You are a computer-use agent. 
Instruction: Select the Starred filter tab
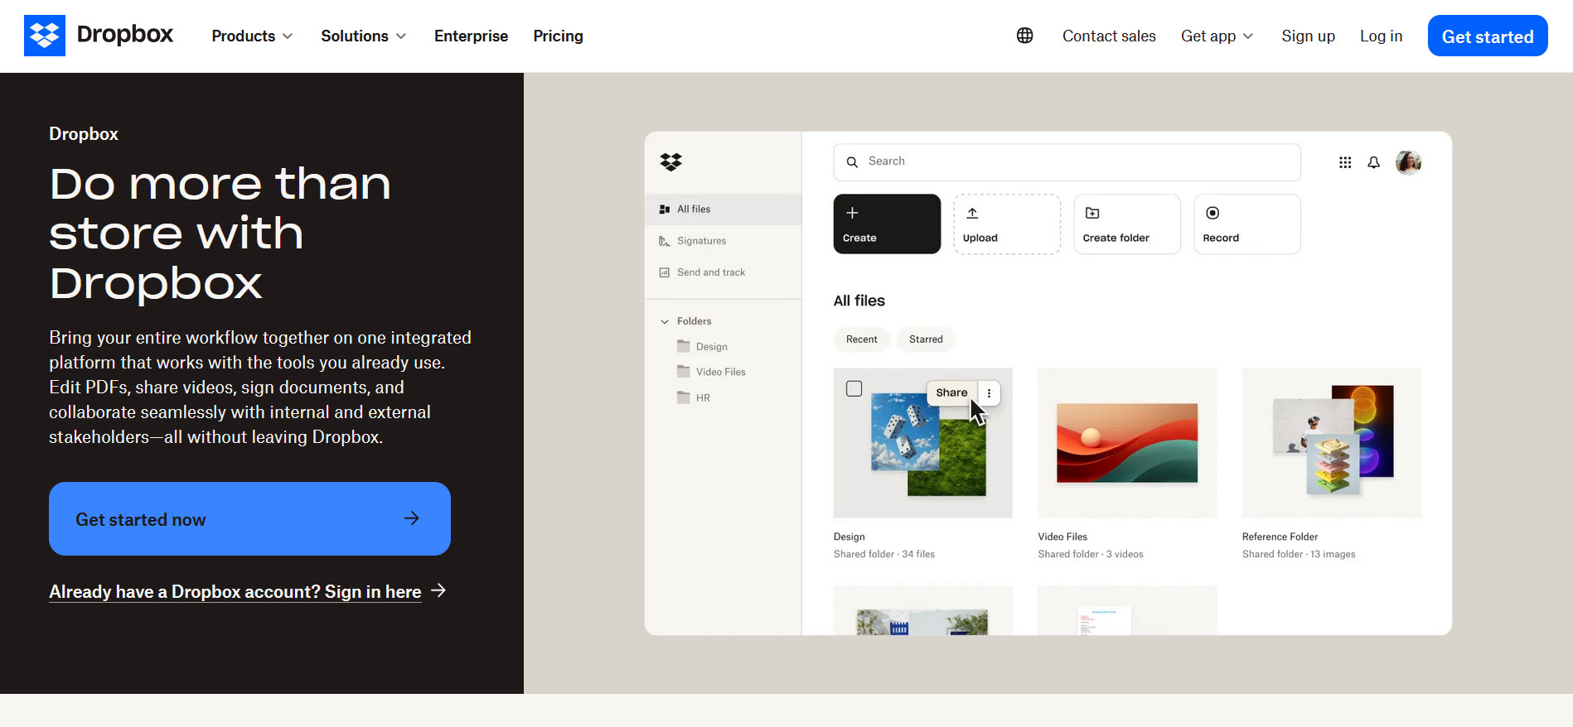point(926,339)
